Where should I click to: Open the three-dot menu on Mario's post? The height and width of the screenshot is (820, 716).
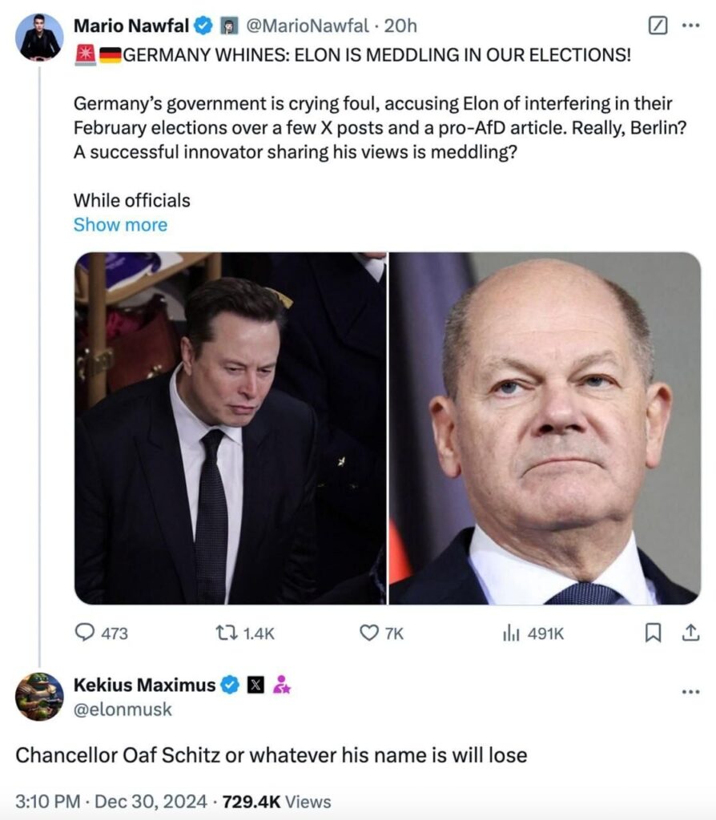point(690,26)
